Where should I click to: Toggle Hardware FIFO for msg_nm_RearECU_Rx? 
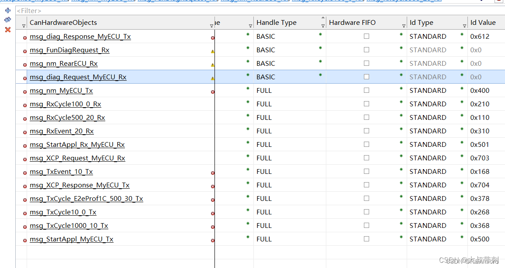(367, 63)
